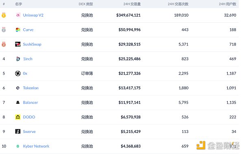The image size is (244, 154).
Task: Click the Tokenlon logo icon
Action: tap(18, 88)
